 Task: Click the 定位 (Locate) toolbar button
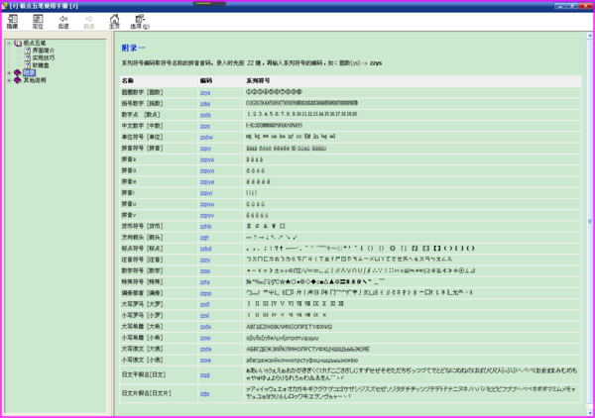coord(38,22)
